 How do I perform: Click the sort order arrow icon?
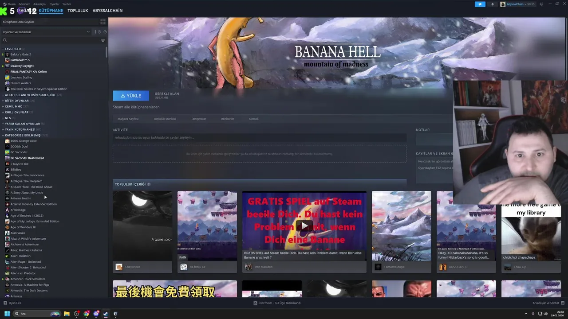click(x=95, y=32)
